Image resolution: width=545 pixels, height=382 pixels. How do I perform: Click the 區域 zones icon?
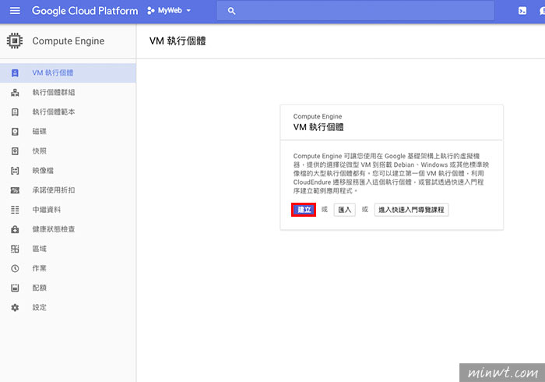[15, 249]
